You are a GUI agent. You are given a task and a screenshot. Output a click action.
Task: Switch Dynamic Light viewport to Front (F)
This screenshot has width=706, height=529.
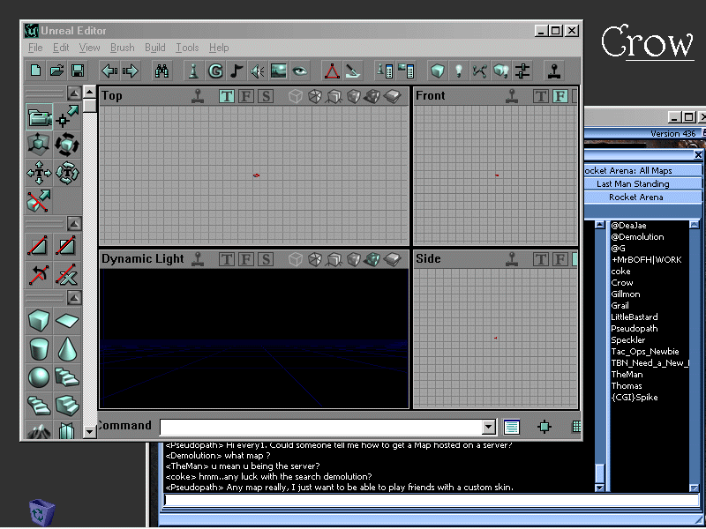pyautogui.click(x=245, y=259)
